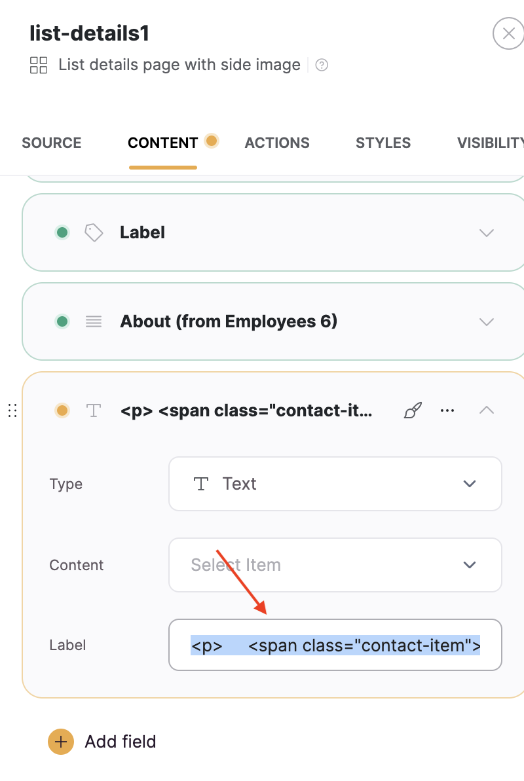524x781 pixels.
Task: Toggle the green dot on Label field
Action: (62, 232)
